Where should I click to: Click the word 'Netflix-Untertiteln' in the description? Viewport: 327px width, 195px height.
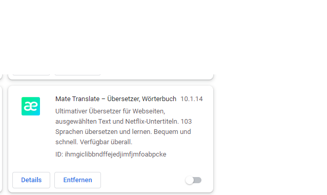tap(152, 121)
